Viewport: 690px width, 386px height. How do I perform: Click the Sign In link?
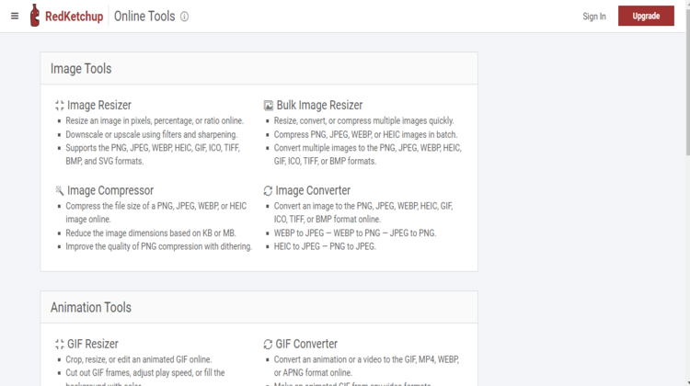(594, 17)
